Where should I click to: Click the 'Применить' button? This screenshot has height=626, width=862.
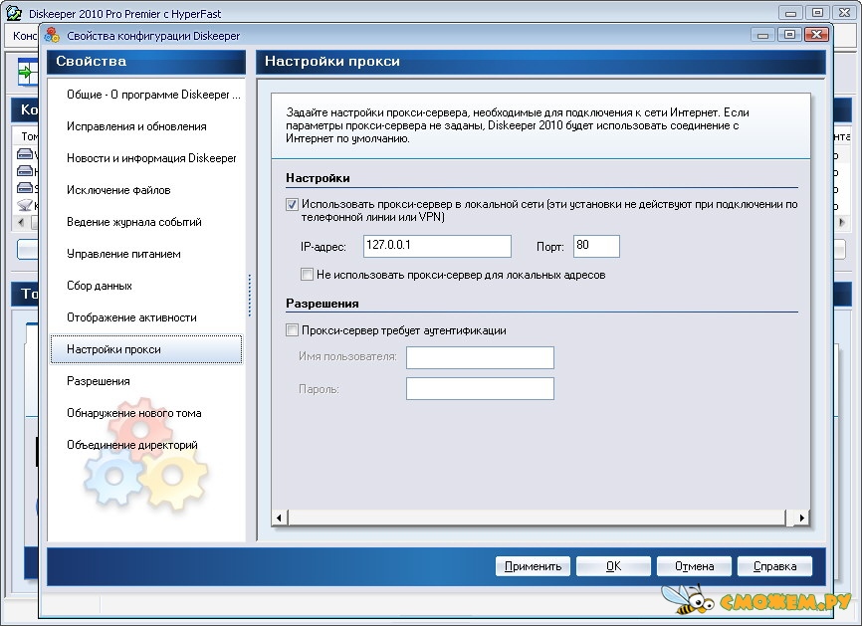click(533, 566)
